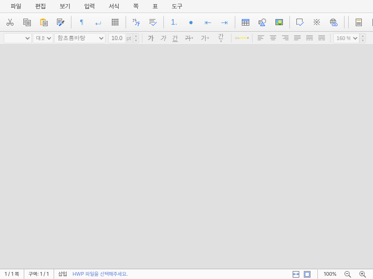Image resolution: width=373 pixels, height=279 pixels.
Task: Decrease font size with down arrow
Action: pyautogui.click(x=136, y=41)
